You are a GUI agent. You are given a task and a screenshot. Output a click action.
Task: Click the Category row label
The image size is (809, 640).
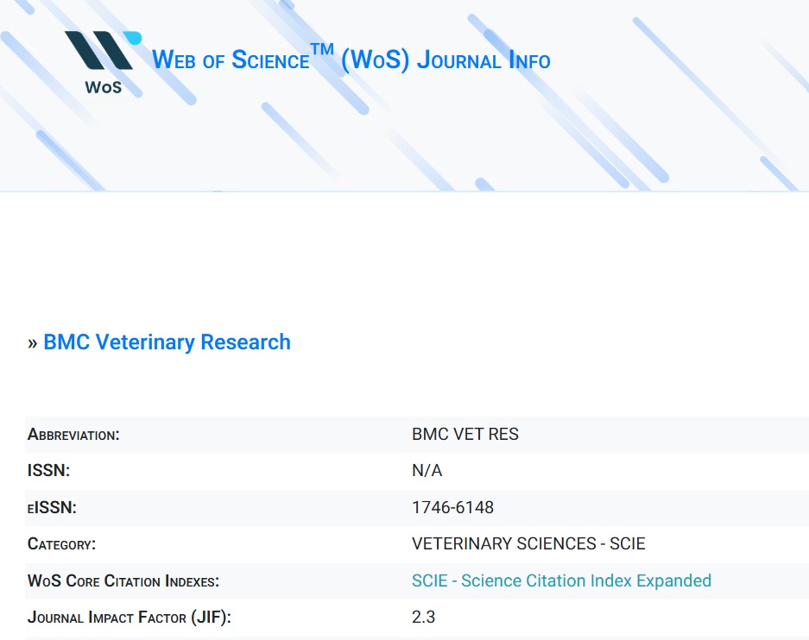(x=61, y=544)
